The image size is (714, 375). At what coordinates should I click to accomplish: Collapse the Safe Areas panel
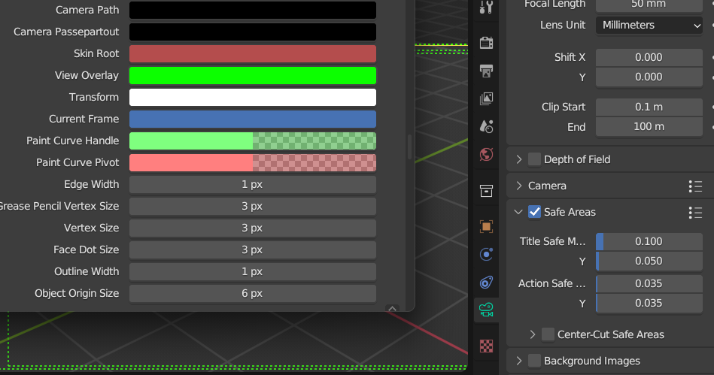click(x=518, y=212)
